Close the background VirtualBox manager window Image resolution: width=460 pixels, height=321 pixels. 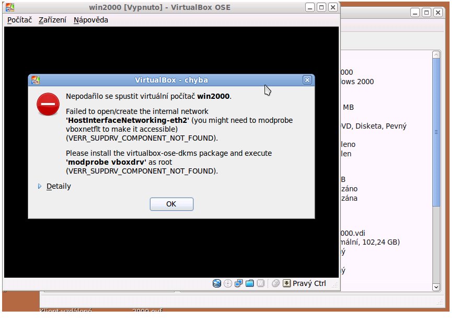pyautogui.click(x=438, y=13)
